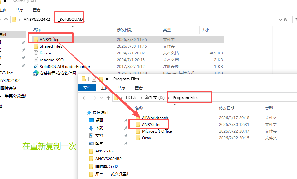Unpin 下载 using its pin icon

click(126, 128)
